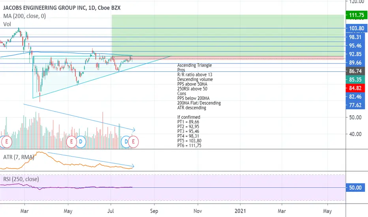Click the 'PT1 = 89,66' target line

188,122
